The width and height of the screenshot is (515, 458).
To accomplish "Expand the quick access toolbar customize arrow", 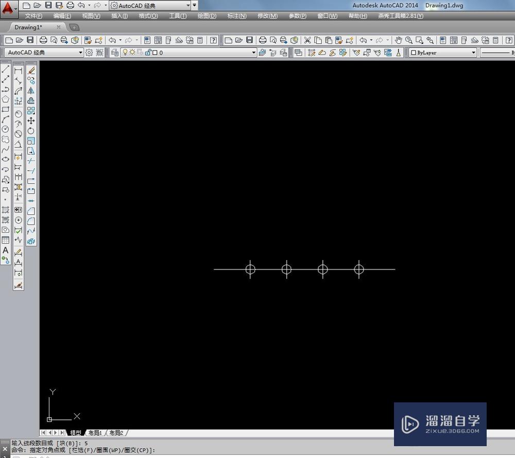I will [x=195, y=5].
